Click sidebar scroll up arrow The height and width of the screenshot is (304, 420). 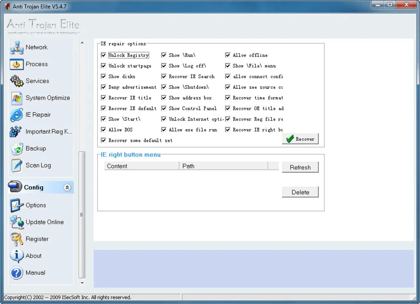82,43
